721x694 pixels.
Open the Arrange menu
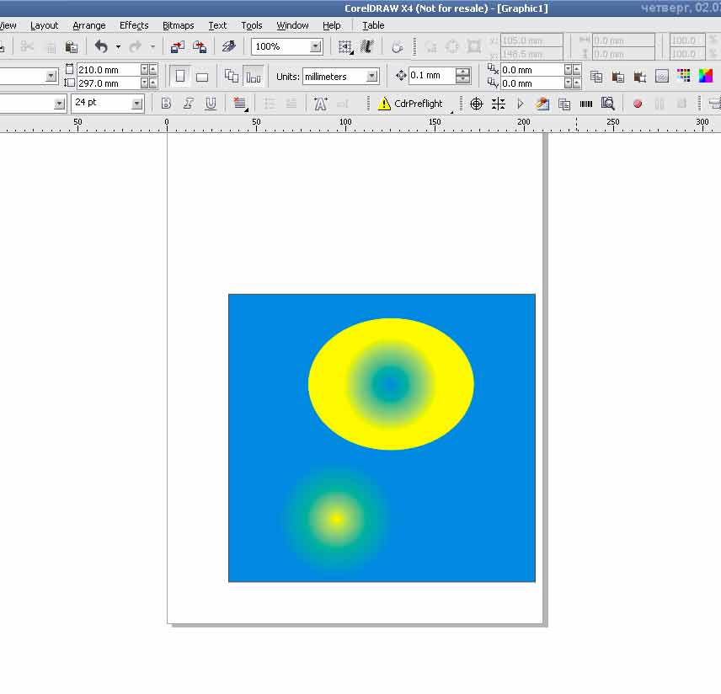[x=89, y=25]
